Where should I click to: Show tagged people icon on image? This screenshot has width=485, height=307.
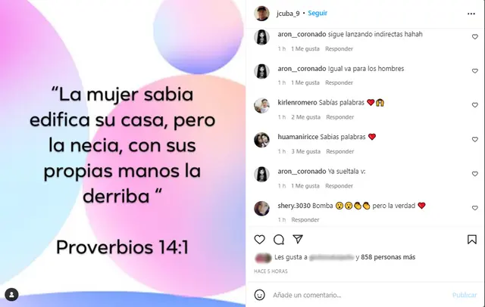12,295
